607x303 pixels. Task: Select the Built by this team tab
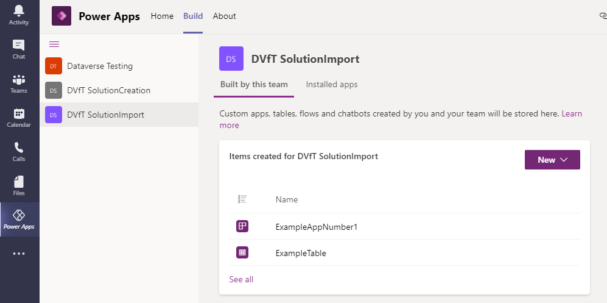[x=254, y=85]
